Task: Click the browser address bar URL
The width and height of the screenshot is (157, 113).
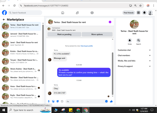Action: click(x=46, y=6)
